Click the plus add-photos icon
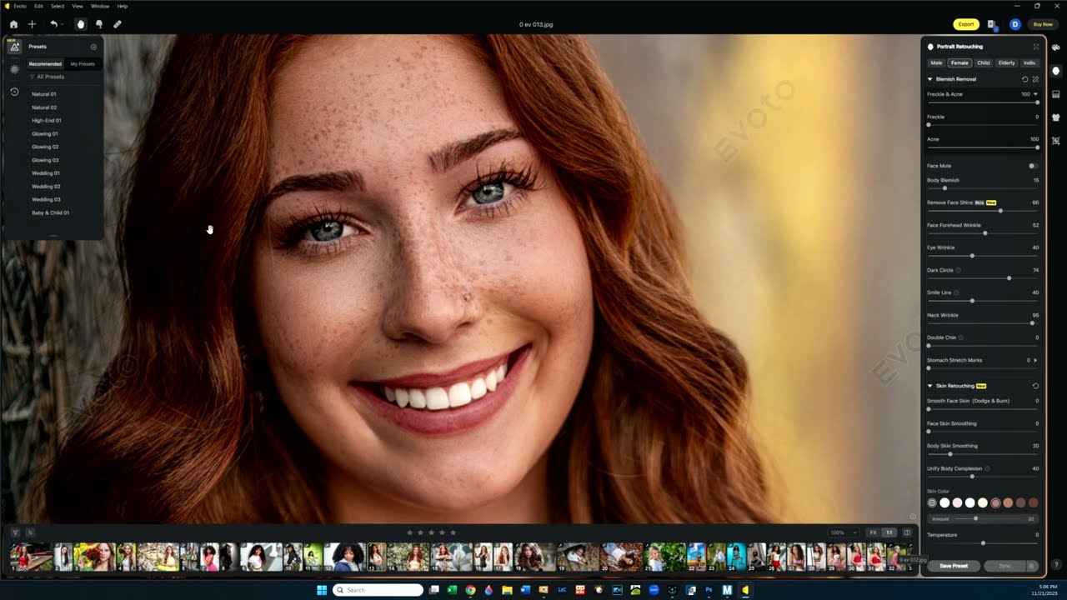The height and width of the screenshot is (600, 1067). point(32,24)
